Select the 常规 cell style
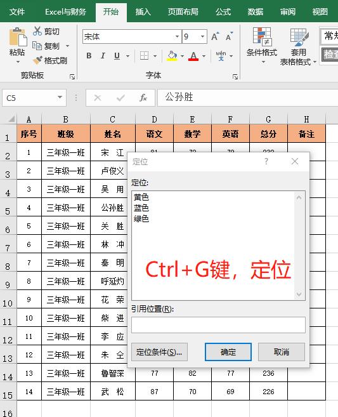Image resolution: width=338 pixels, height=417 pixels. [329, 36]
